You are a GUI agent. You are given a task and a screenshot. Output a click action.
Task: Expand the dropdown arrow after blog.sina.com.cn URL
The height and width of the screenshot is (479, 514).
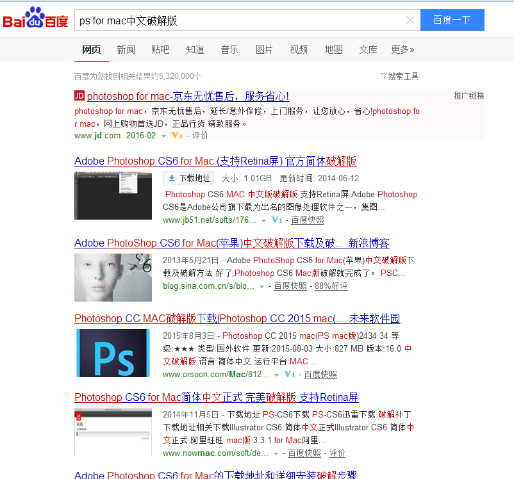261,286
